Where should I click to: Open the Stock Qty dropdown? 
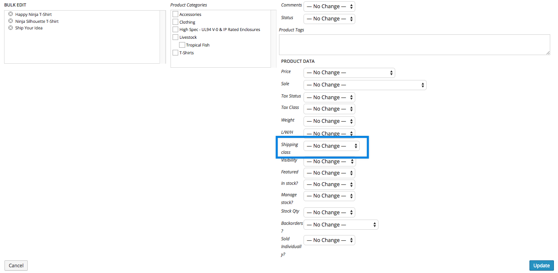329,212
